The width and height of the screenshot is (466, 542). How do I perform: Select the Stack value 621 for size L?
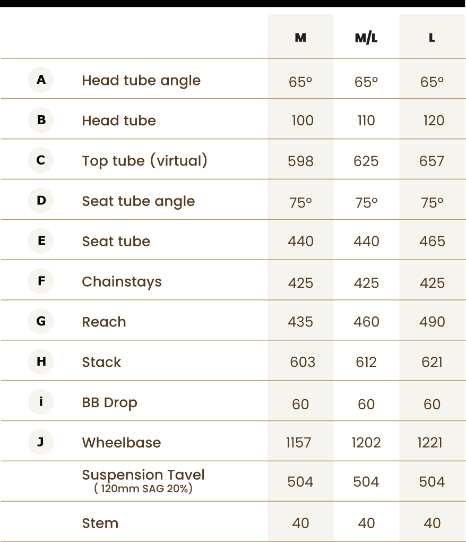[x=432, y=362]
